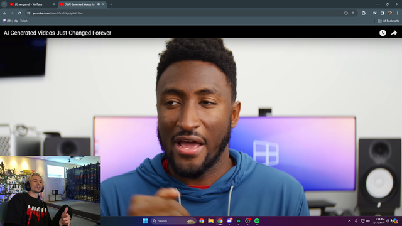
Task: Open the notification bell in tray
Action: click(x=388, y=221)
